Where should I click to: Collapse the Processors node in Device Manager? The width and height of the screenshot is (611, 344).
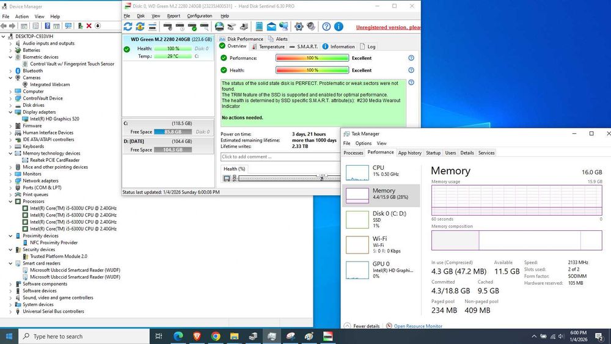[10, 202]
